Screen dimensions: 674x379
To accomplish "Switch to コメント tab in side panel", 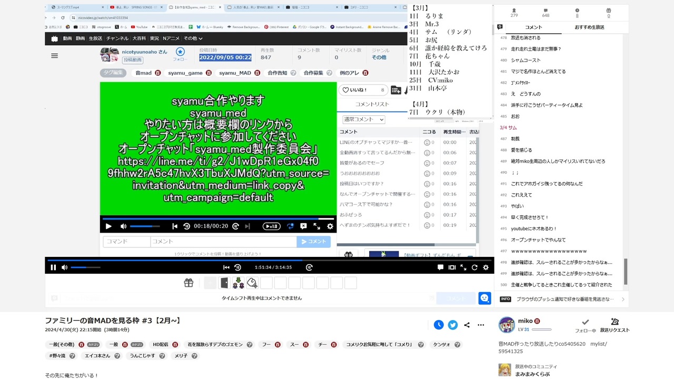I will click(x=533, y=27).
